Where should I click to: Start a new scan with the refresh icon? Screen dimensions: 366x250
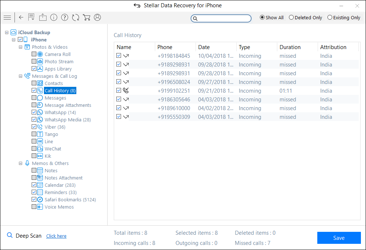click(75, 17)
